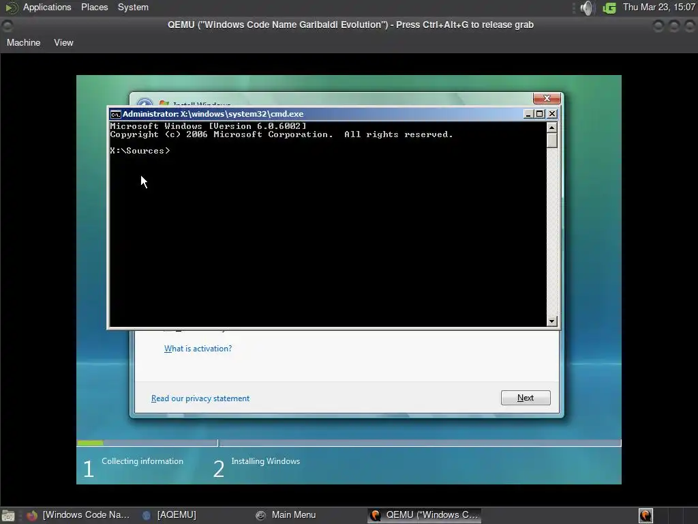The image size is (698, 524).
Task: Click the Installing Windows step label
Action: (266, 461)
